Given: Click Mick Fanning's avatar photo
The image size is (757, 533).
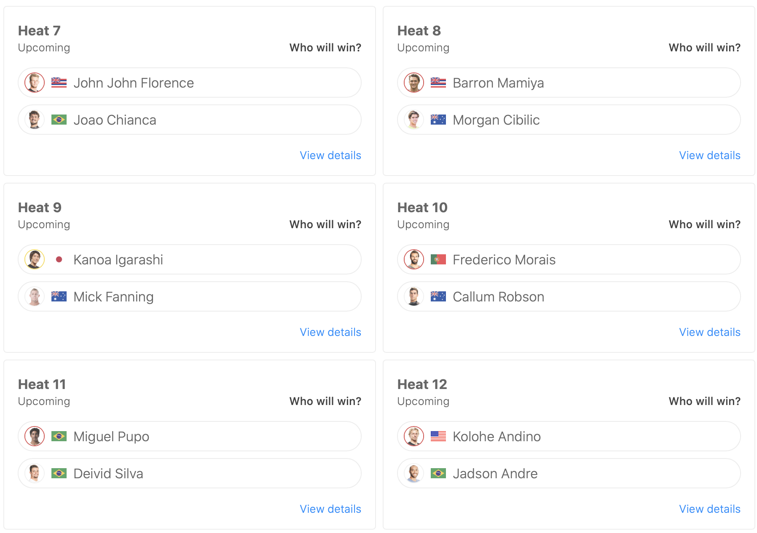Looking at the screenshot, I should [35, 297].
